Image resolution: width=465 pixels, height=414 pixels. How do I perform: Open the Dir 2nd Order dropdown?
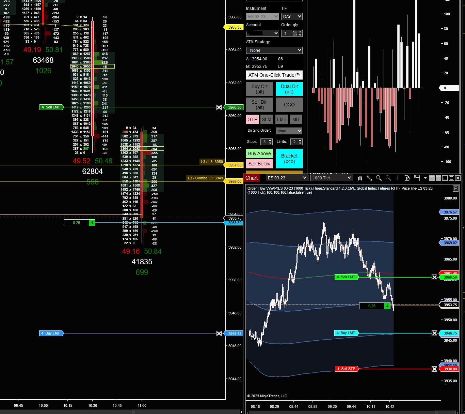[x=289, y=131]
